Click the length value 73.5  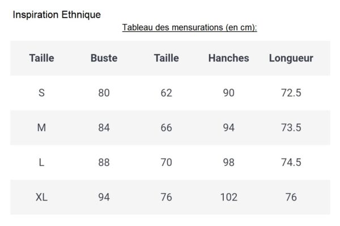[291, 128]
